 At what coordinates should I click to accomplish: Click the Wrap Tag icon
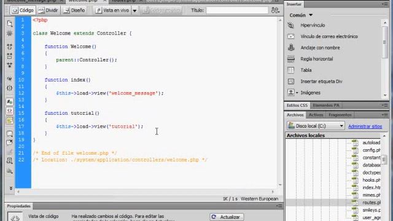(x=10, y=152)
